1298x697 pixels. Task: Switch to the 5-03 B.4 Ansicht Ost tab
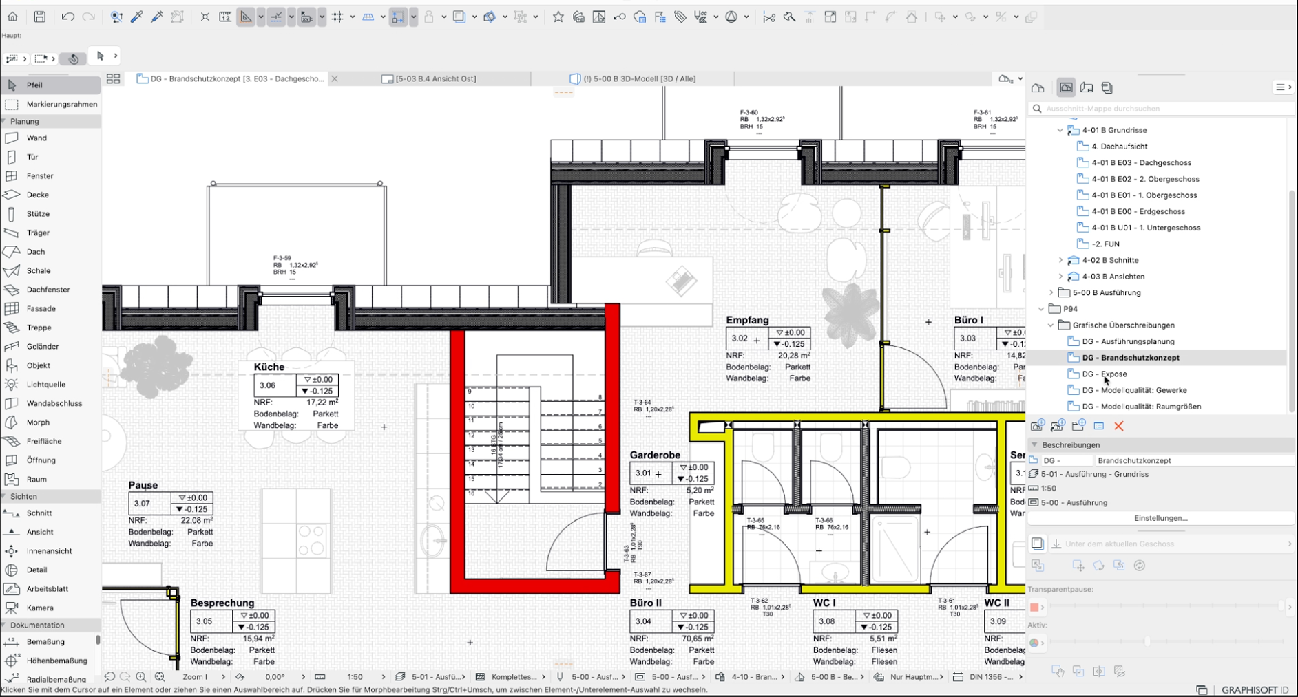pos(435,78)
